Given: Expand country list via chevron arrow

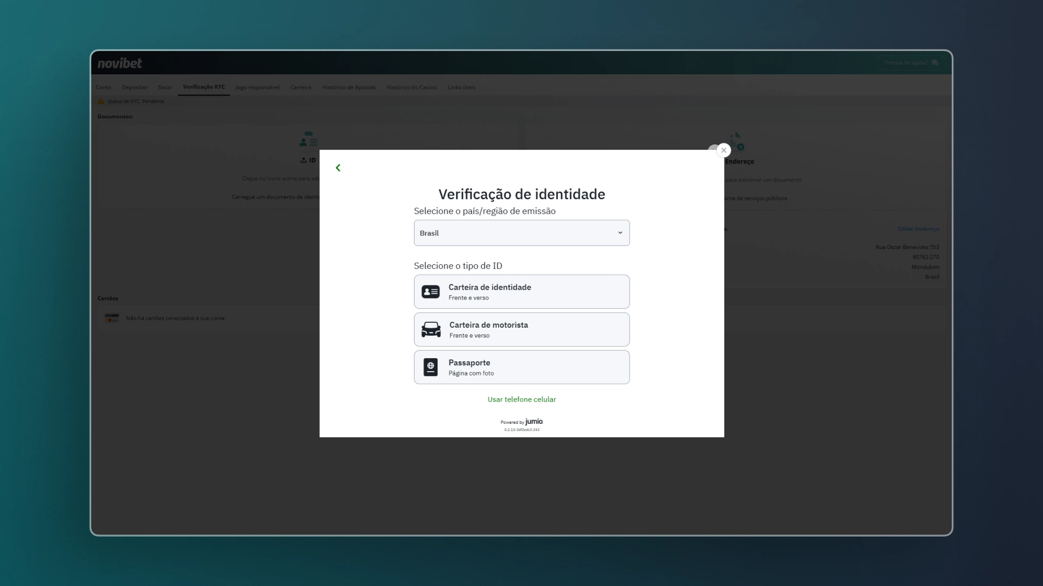Looking at the screenshot, I should pos(620,233).
